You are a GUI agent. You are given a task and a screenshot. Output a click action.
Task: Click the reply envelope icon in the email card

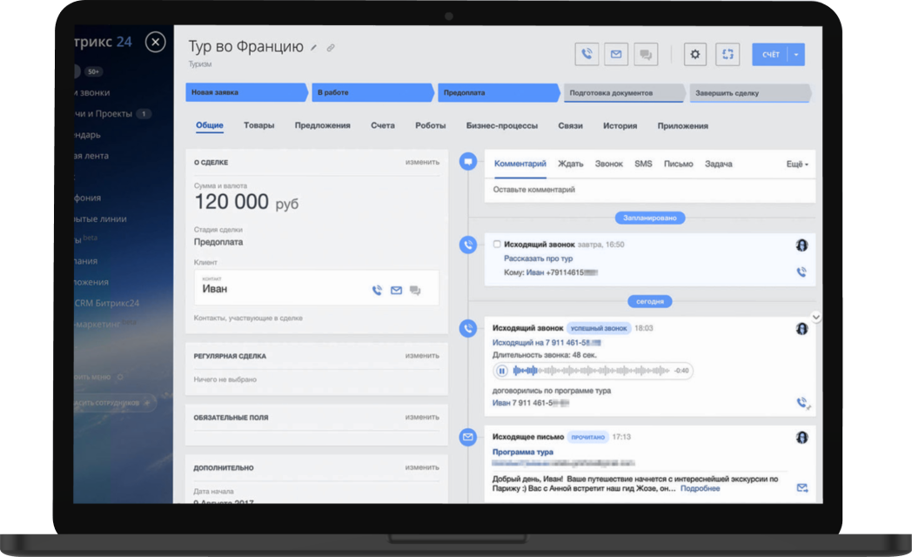click(x=802, y=488)
